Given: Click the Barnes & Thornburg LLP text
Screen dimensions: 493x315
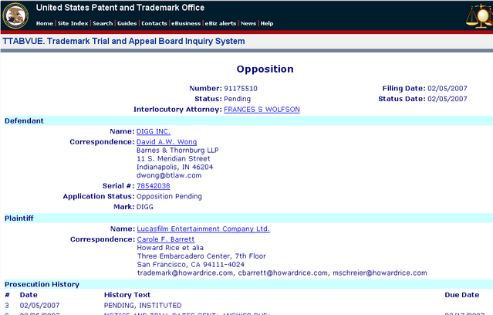Looking at the screenshot, I should (177, 150).
